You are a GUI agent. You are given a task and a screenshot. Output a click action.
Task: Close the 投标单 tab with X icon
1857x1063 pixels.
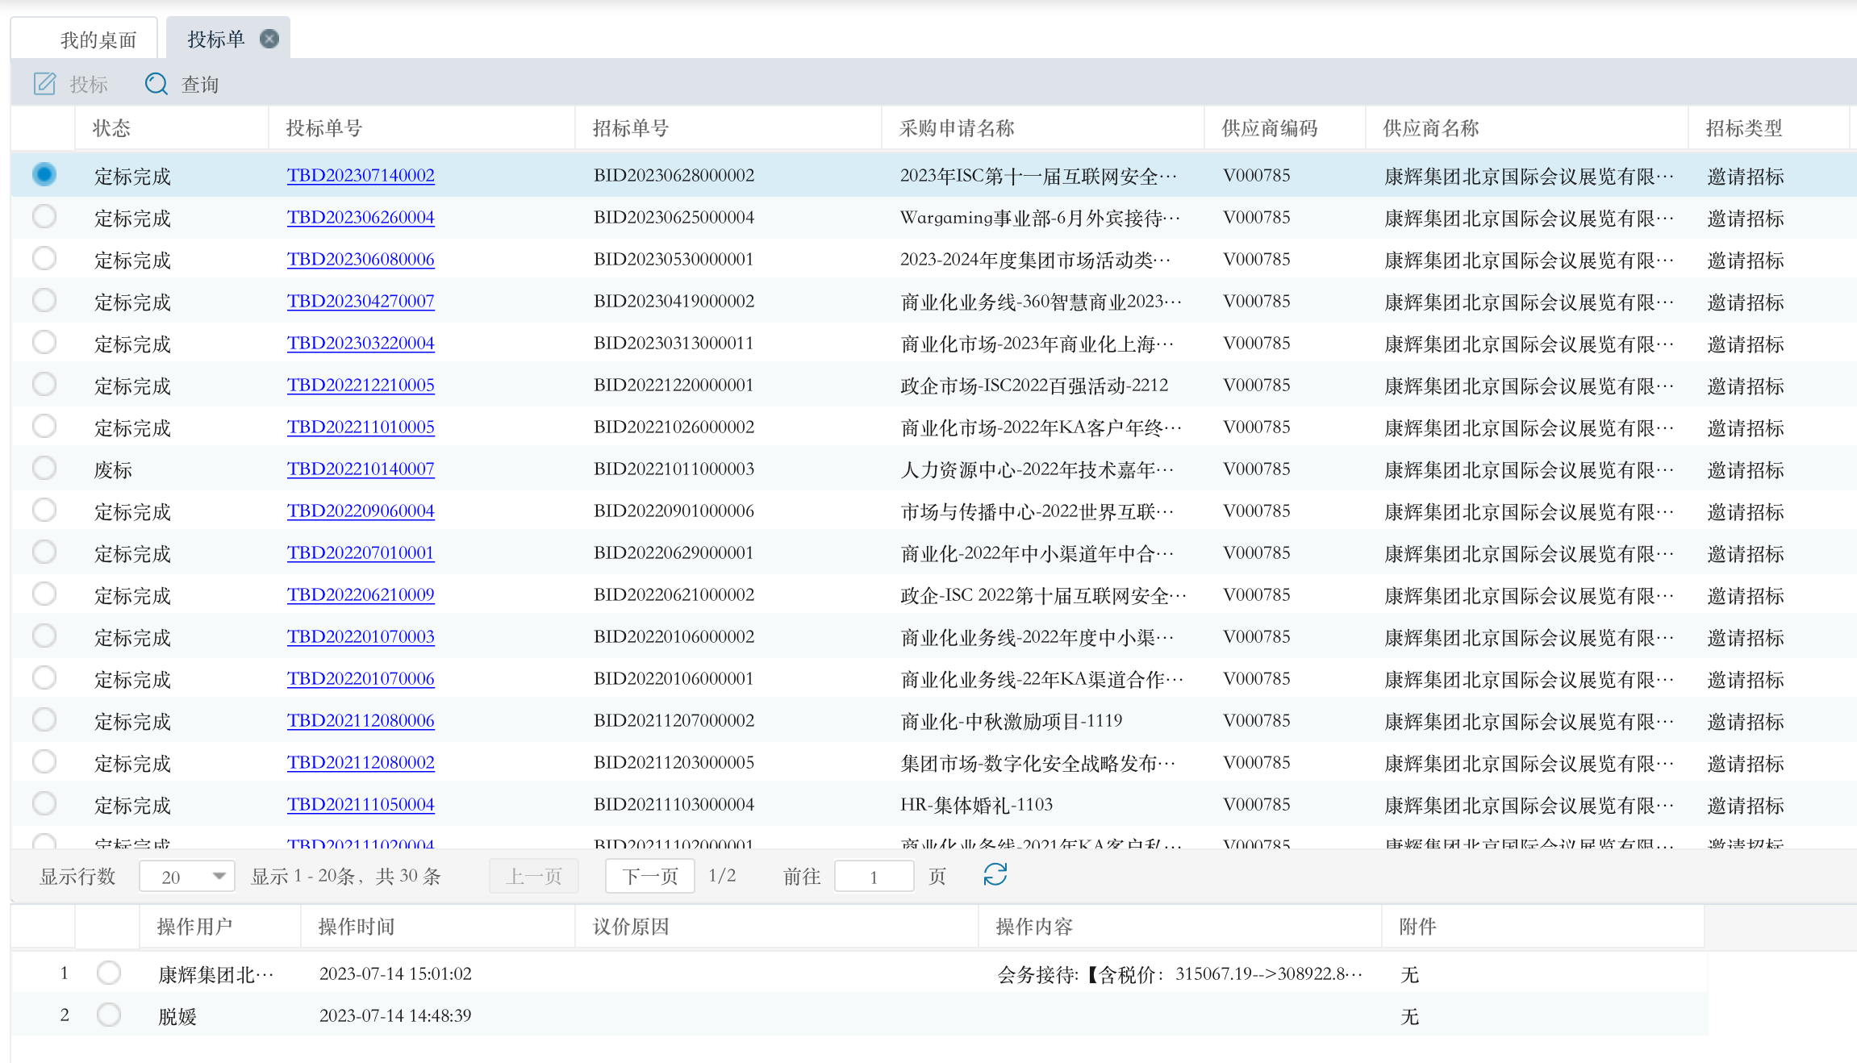coord(269,39)
